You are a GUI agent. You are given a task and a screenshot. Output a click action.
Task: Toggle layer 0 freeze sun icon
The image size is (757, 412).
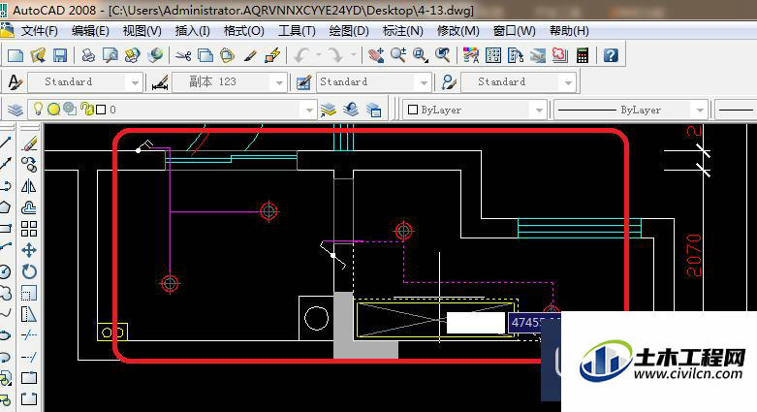click(x=53, y=110)
